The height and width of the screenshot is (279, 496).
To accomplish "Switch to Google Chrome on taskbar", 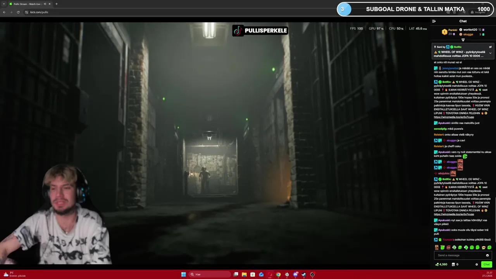I will tap(278, 274).
